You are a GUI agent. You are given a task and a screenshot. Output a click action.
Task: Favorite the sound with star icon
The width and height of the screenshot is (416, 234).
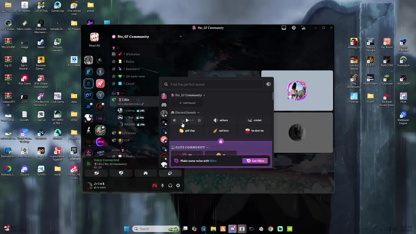pos(199,120)
